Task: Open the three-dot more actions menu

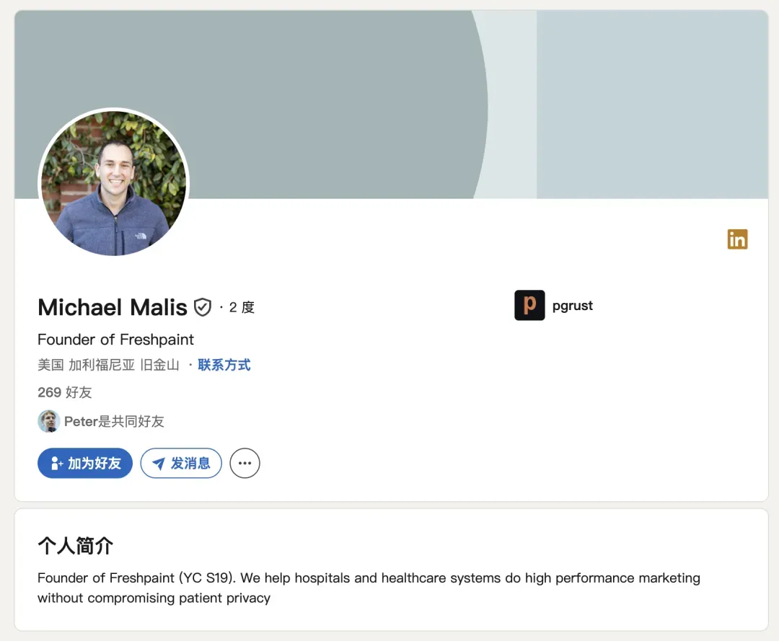Action: click(245, 463)
